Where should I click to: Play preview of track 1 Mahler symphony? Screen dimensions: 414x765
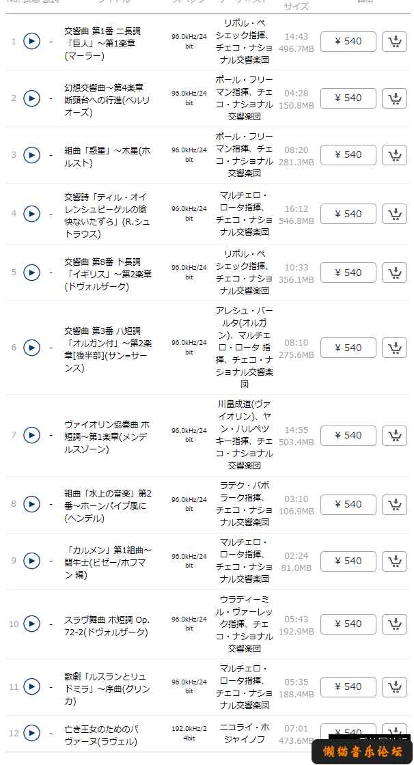click(x=31, y=42)
